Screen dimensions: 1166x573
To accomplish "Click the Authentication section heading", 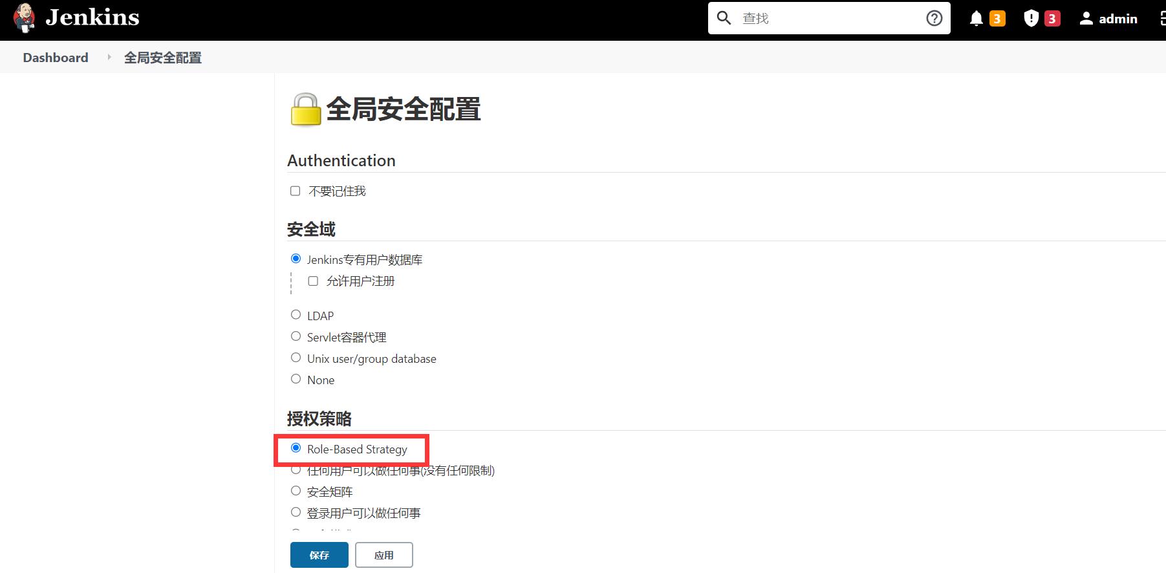I will tap(341, 160).
